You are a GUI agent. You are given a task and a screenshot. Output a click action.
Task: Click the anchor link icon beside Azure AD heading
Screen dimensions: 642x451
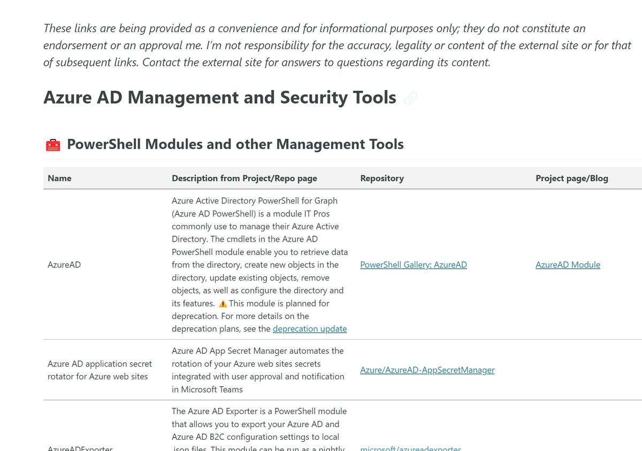[x=410, y=98]
